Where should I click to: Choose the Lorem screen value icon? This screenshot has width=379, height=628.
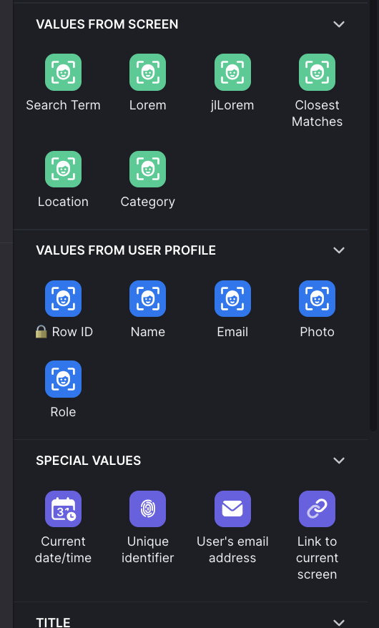pos(148,72)
